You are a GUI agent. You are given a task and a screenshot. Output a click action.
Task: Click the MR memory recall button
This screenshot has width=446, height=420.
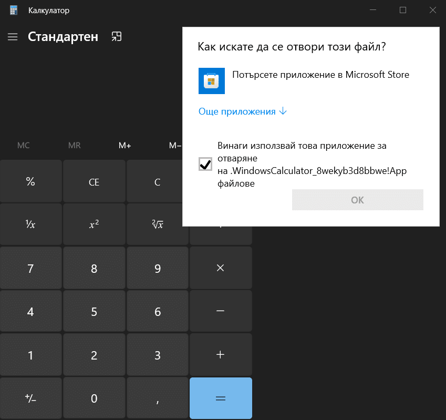click(74, 146)
